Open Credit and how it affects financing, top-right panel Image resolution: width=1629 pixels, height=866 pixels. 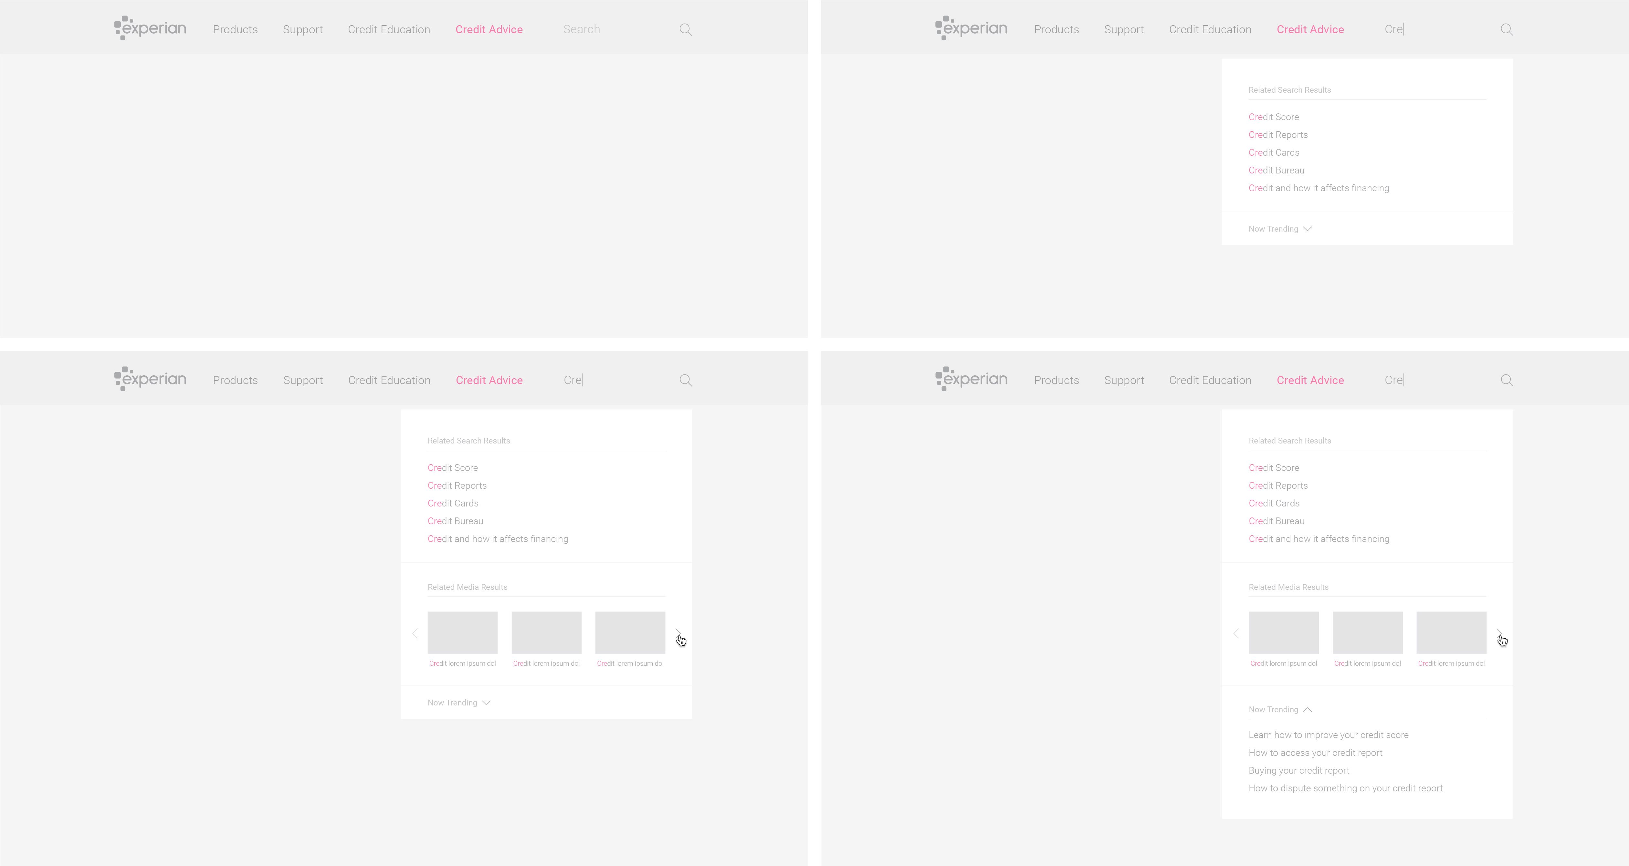tap(1319, 188)
